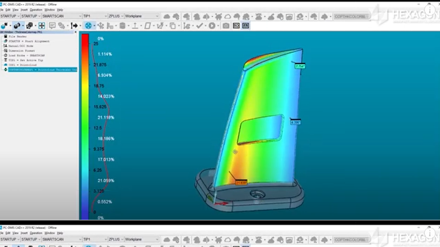Click the dark checker-pattern icon next to camera, upper window

236,26
